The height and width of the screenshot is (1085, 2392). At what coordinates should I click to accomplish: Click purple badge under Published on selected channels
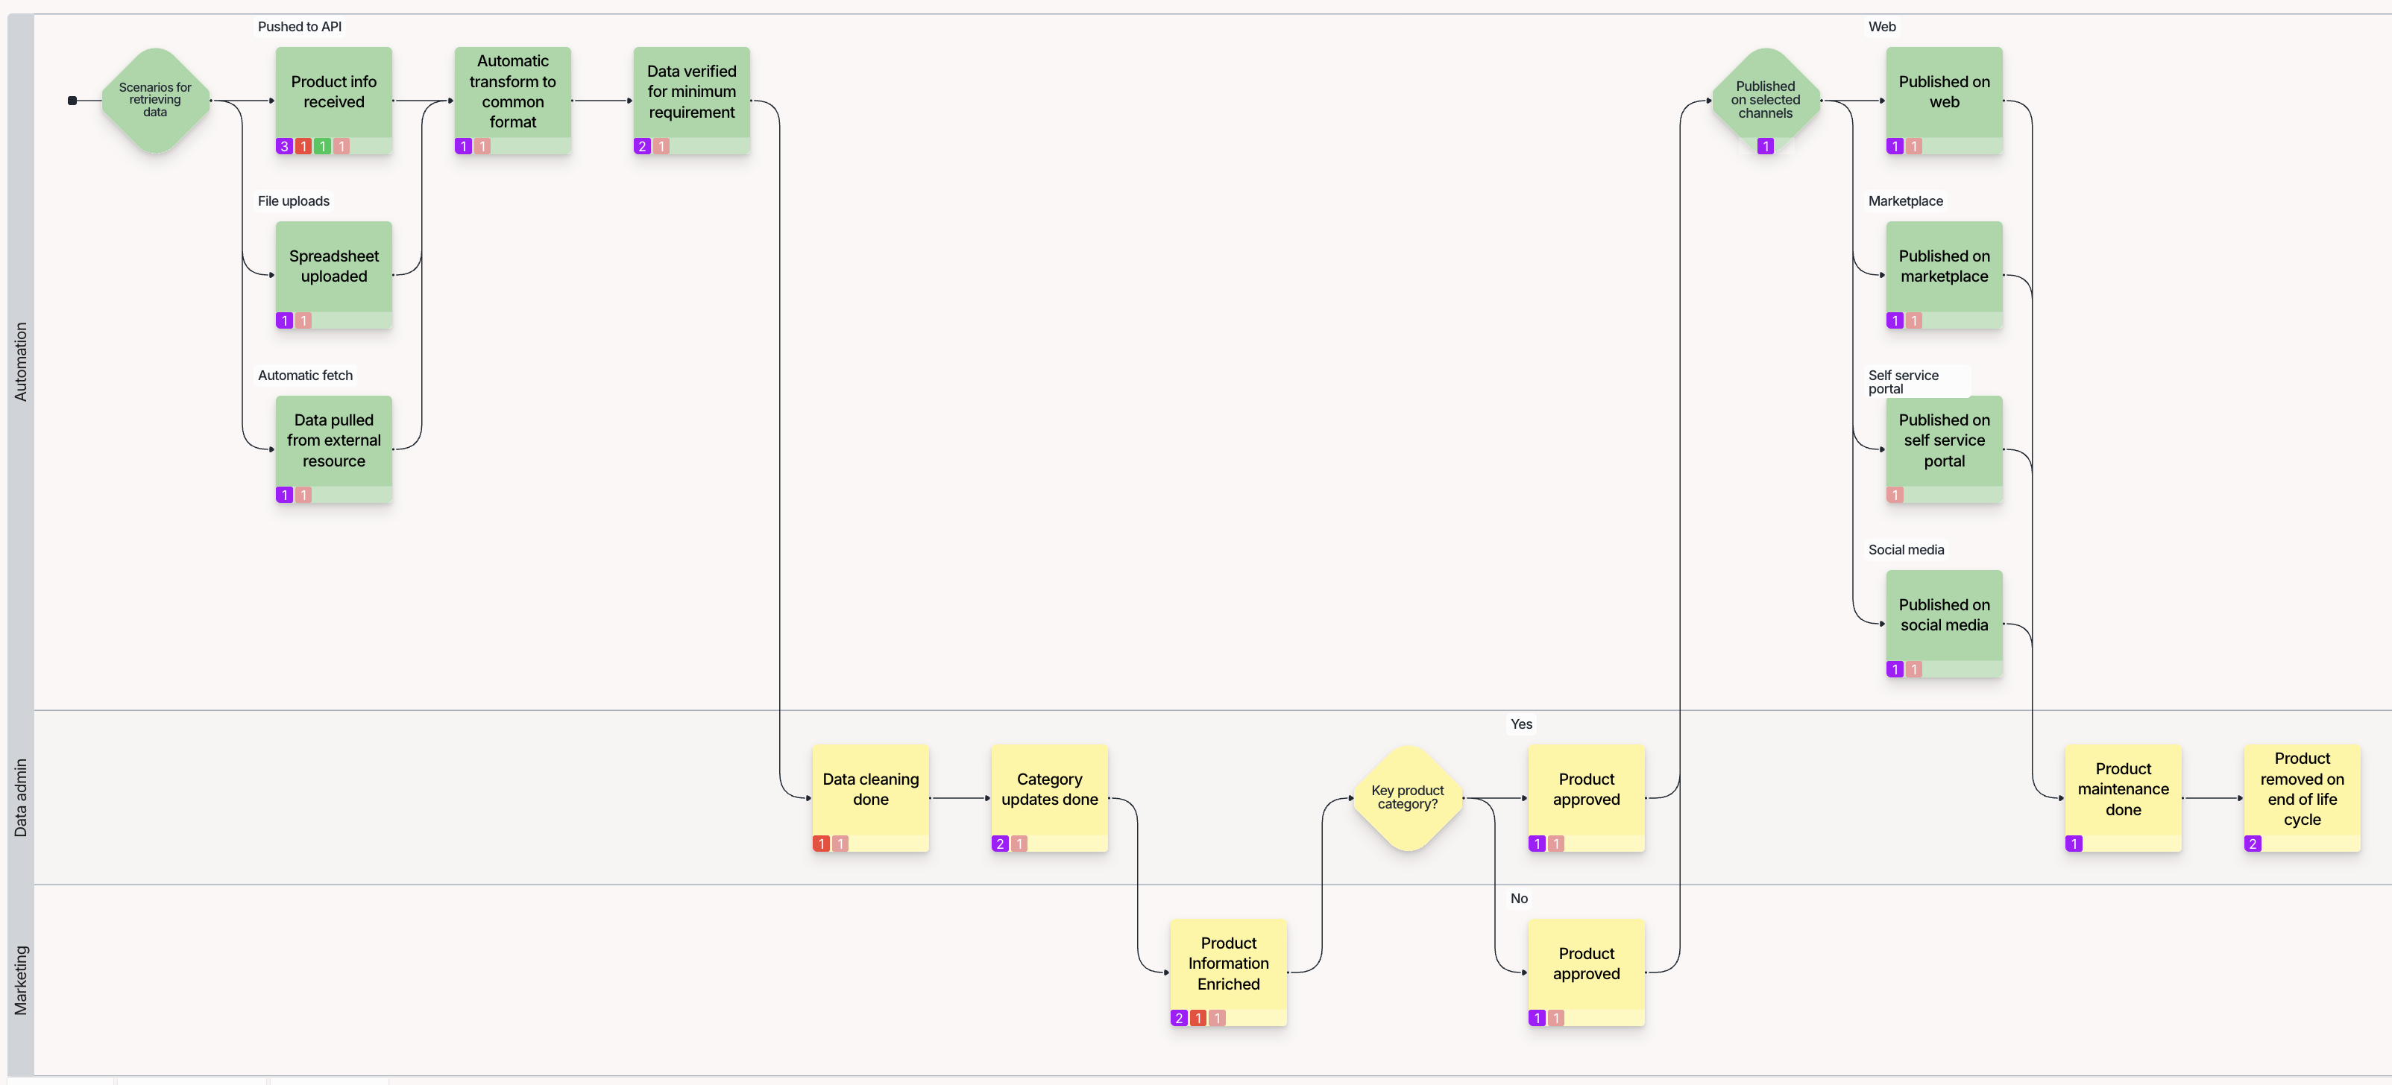tap(1765, 146)
